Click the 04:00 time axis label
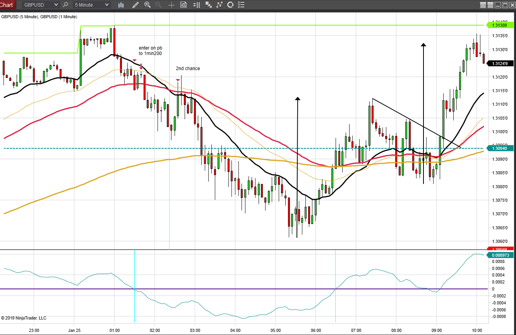Image resolution: width=516 pixels, height=335 pixels. point(235,330)
